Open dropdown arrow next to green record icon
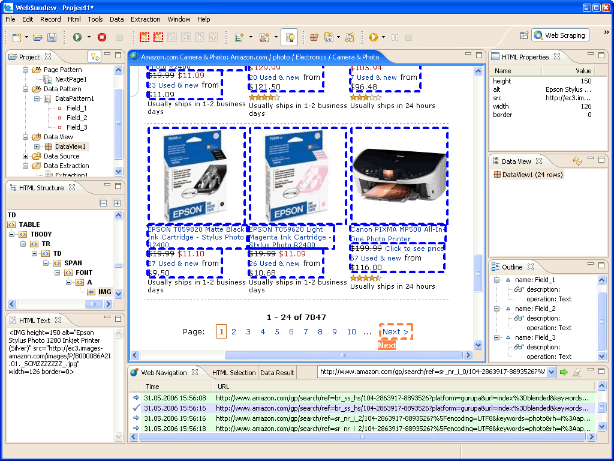Viewport: 614px width, 461px height. 89,37
